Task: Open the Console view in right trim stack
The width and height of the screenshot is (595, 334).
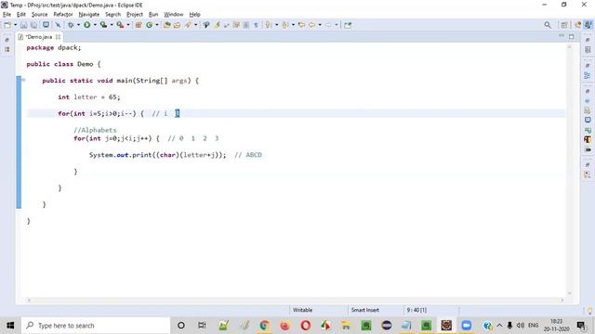Action: [x=588, y=120]
